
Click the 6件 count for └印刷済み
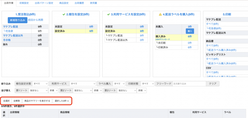190,48
